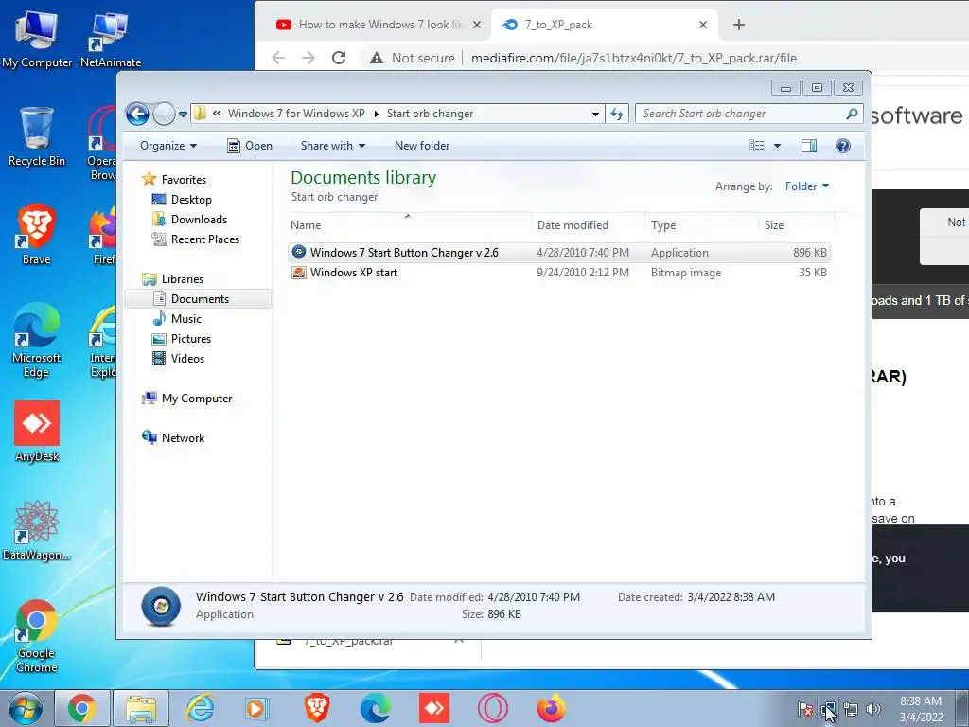
Task: Expand the view options dropdown arrow
Action: tap(778, 146)
